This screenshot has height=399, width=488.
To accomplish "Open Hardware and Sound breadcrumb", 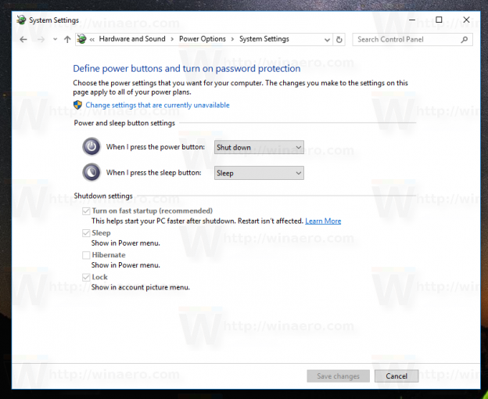I will pos(132,39).
